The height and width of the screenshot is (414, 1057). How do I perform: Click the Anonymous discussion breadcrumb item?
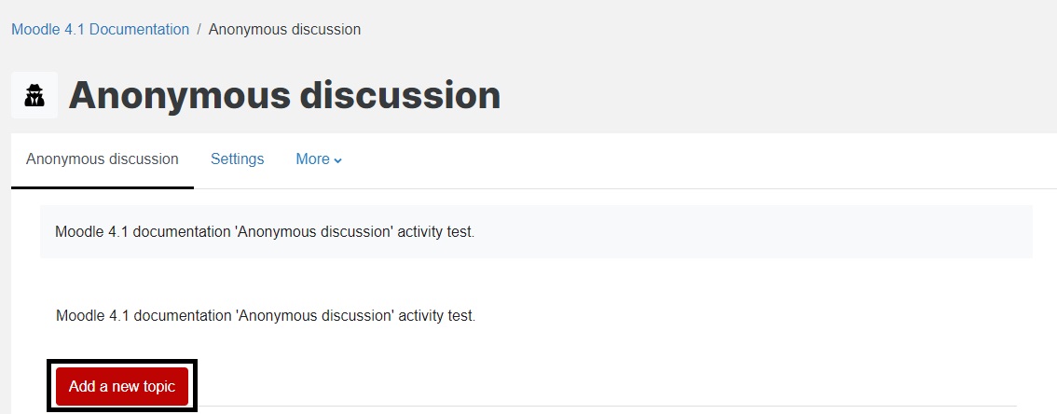pos(284,30)
